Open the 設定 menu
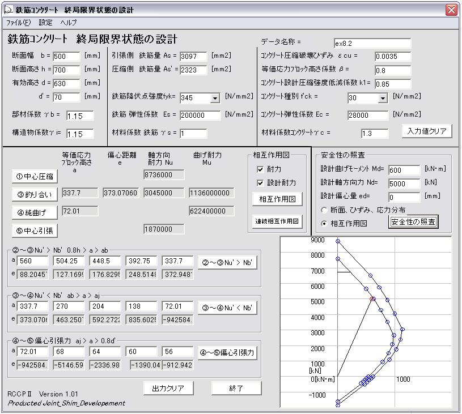The height and width of the screenshot is (414, 462). 45,23
